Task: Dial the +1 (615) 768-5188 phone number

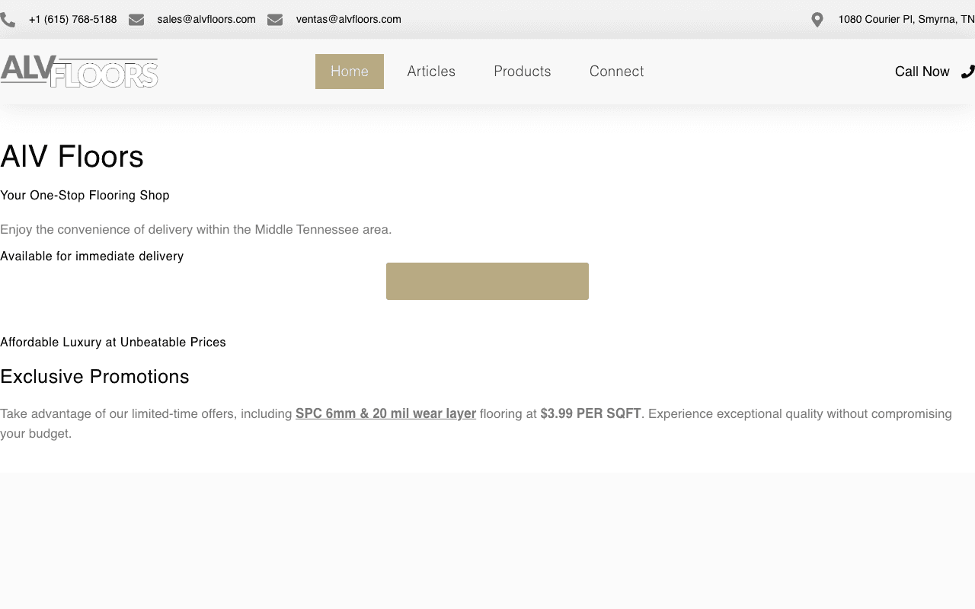Action: pos(72,20)
